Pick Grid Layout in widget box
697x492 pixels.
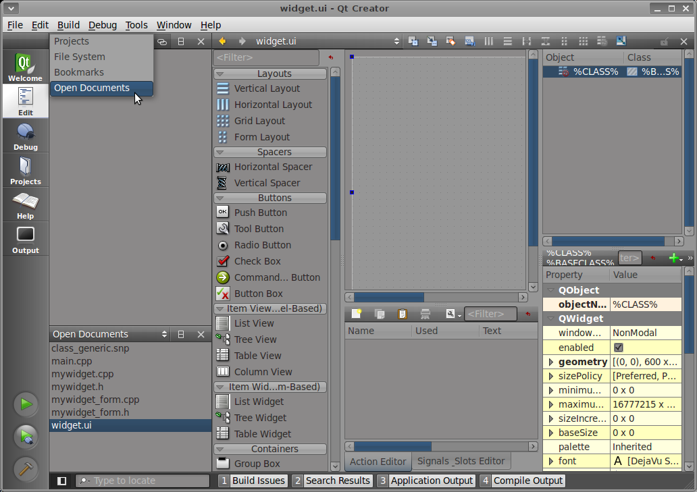(259, 121)
